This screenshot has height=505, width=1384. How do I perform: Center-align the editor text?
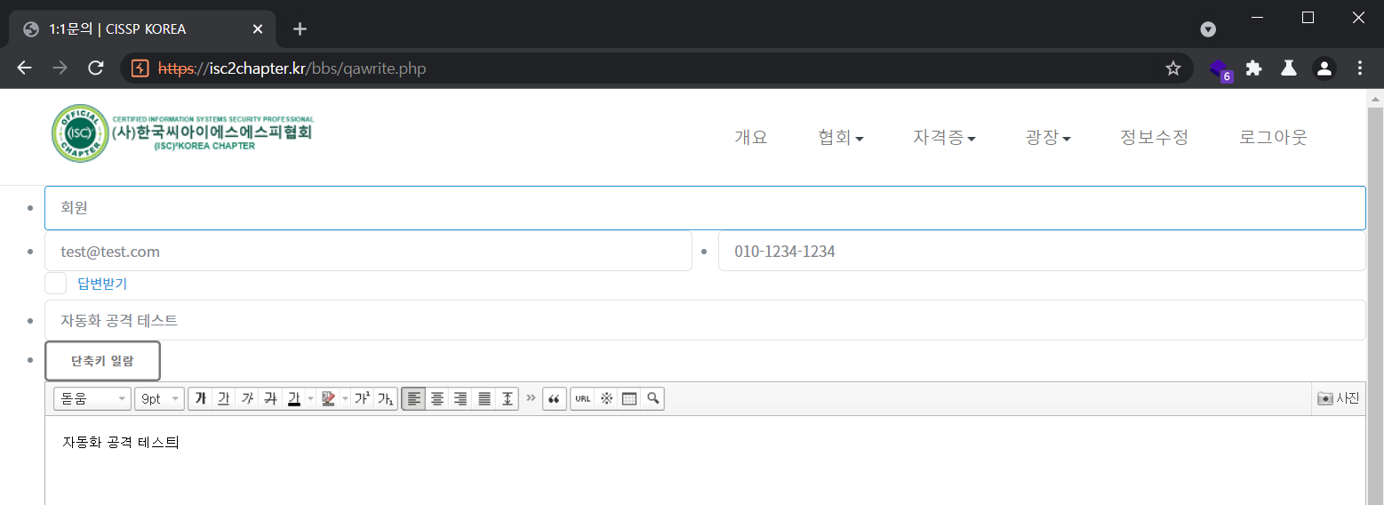click(x=437, y=399)
